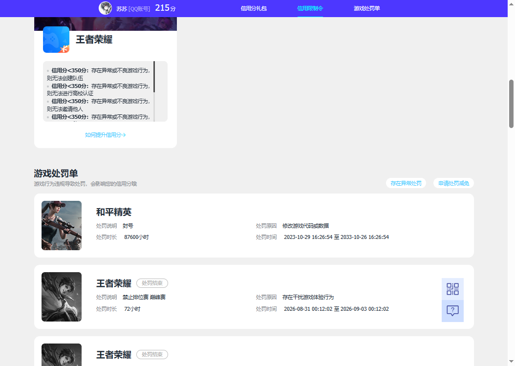This screenshot has height=366, width=515.
Task: Click 处罚结束 badge on bottom card
Action: (x=152, y=354)
